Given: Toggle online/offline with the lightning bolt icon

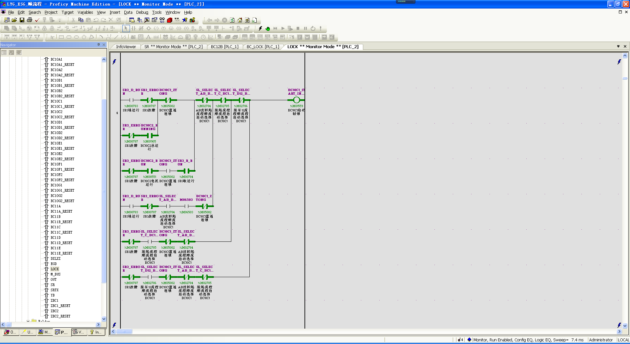Looking at the screenshot, I should pos(260,29).
